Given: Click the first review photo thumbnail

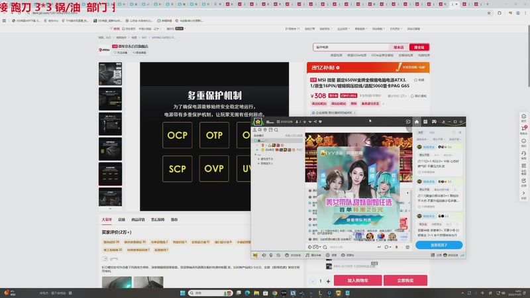Looking at the screenshot, I should click(x=117, y=283).
